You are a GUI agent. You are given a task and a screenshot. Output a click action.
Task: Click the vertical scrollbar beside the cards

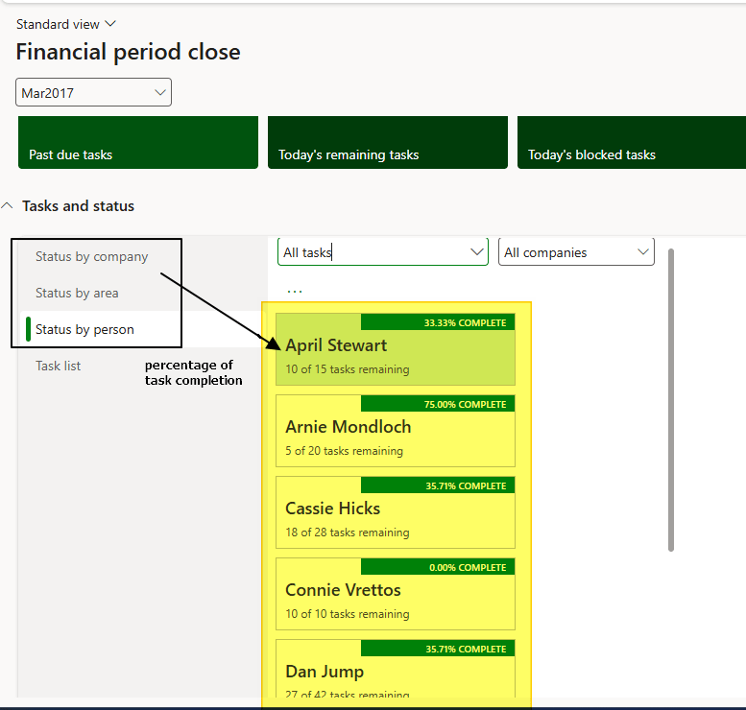click(670, 399)
